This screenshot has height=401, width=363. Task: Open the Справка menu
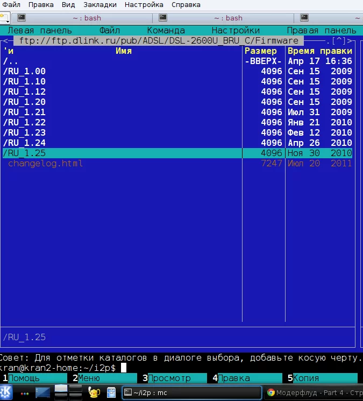(186, 5)
